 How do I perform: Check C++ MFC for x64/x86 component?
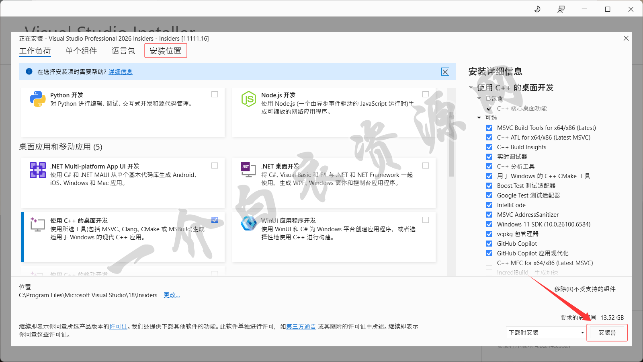489,263
